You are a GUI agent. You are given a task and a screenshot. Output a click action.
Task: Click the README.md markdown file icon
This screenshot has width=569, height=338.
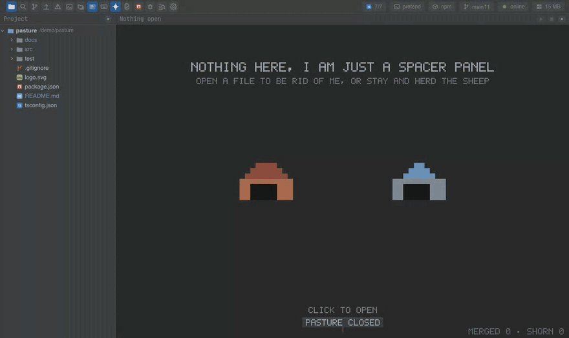(x=19, y=96)
